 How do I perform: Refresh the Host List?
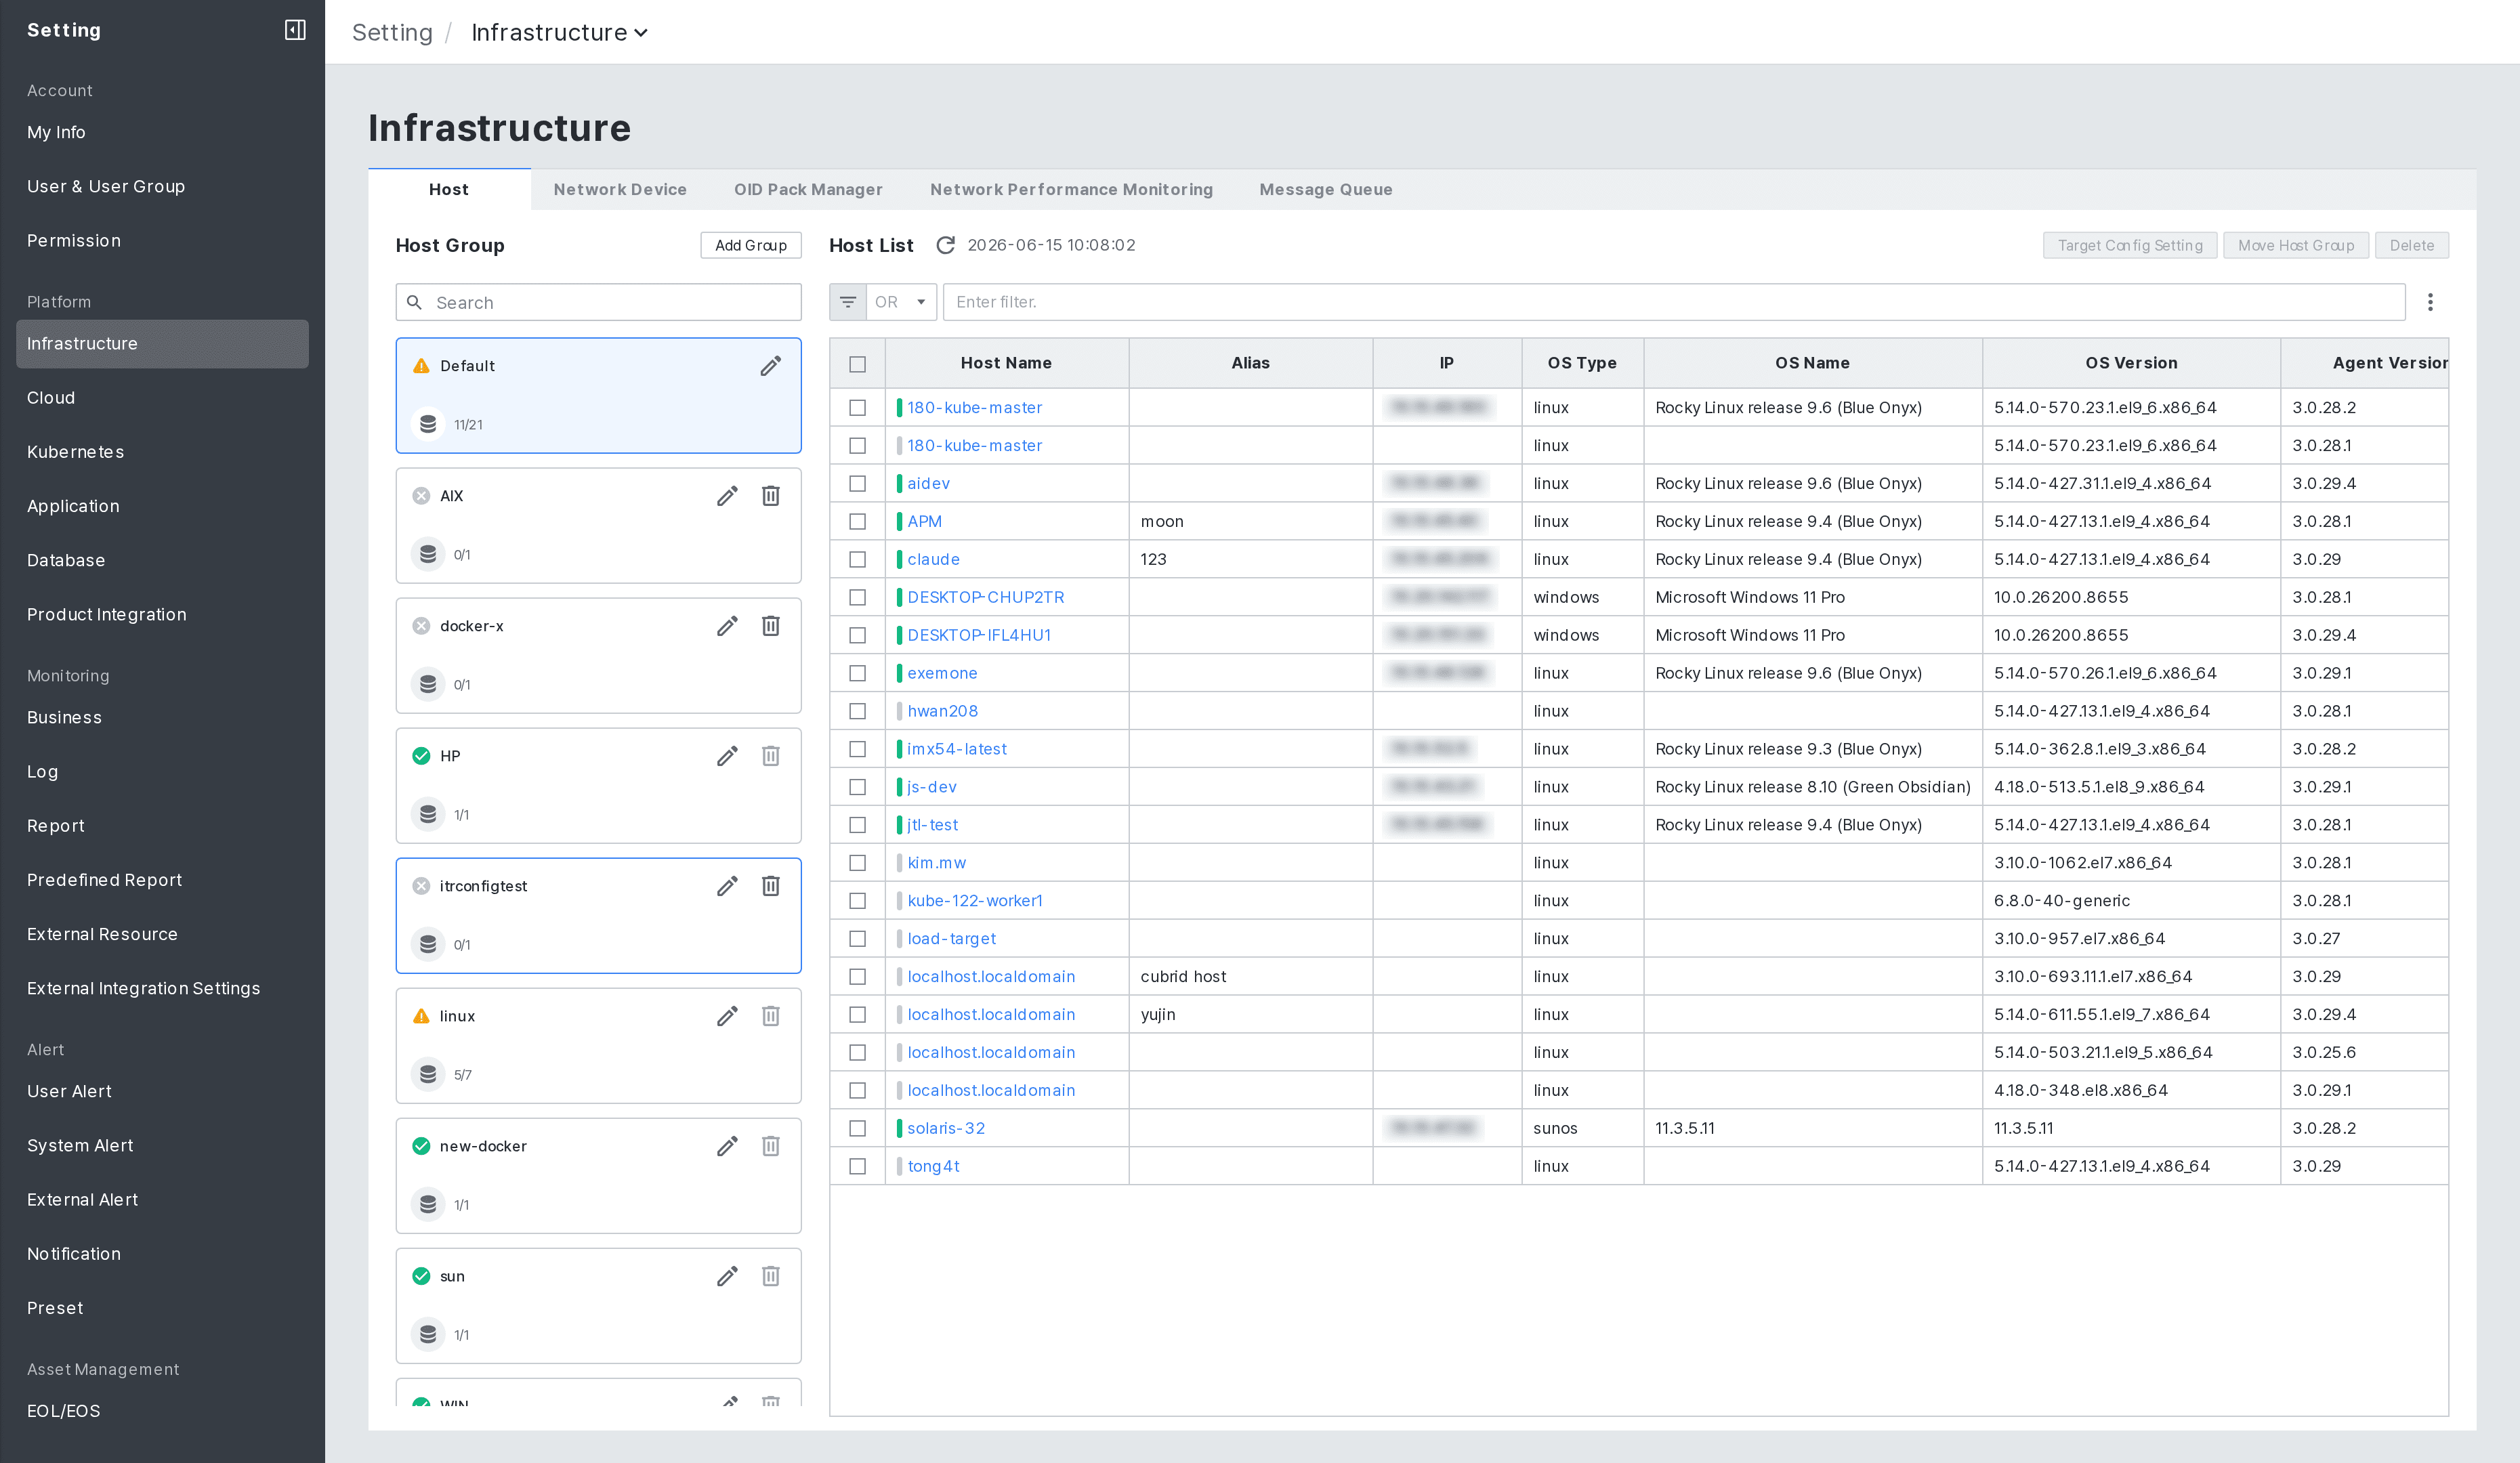944,245
